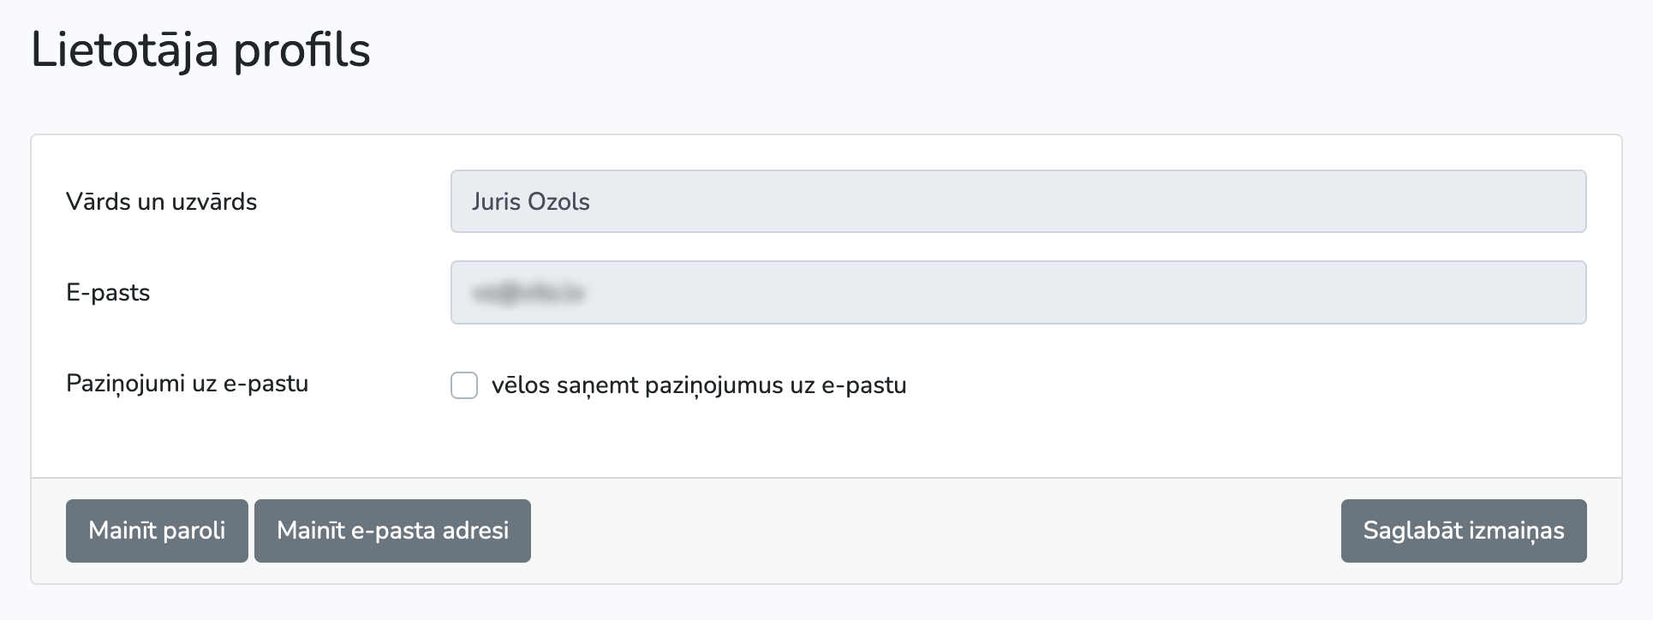The width and height of the screenshot is (1653, 620).
Task: Click the 'Lietotāja profils' page heading
Action: click(x=200, y=50)
